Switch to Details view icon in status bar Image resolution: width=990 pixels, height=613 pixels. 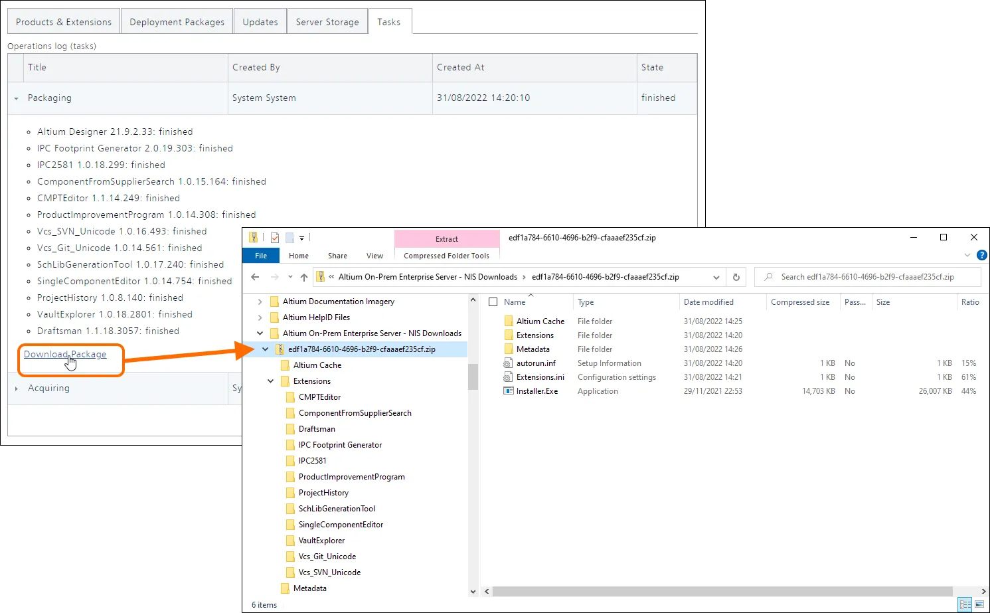(x=965, y=605)
